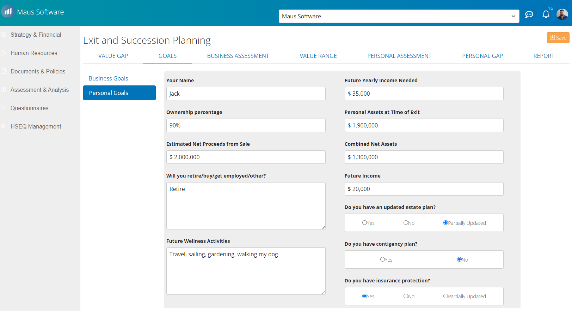The image size is (572, 311).
Task: Click the Human Resources people icon
Action: [4, 53]
